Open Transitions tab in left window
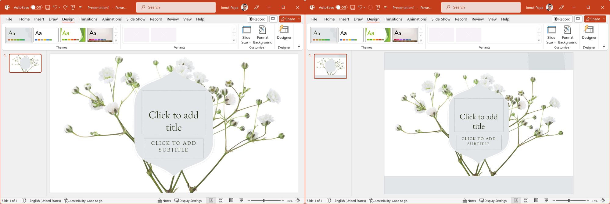 pos(88,19)
